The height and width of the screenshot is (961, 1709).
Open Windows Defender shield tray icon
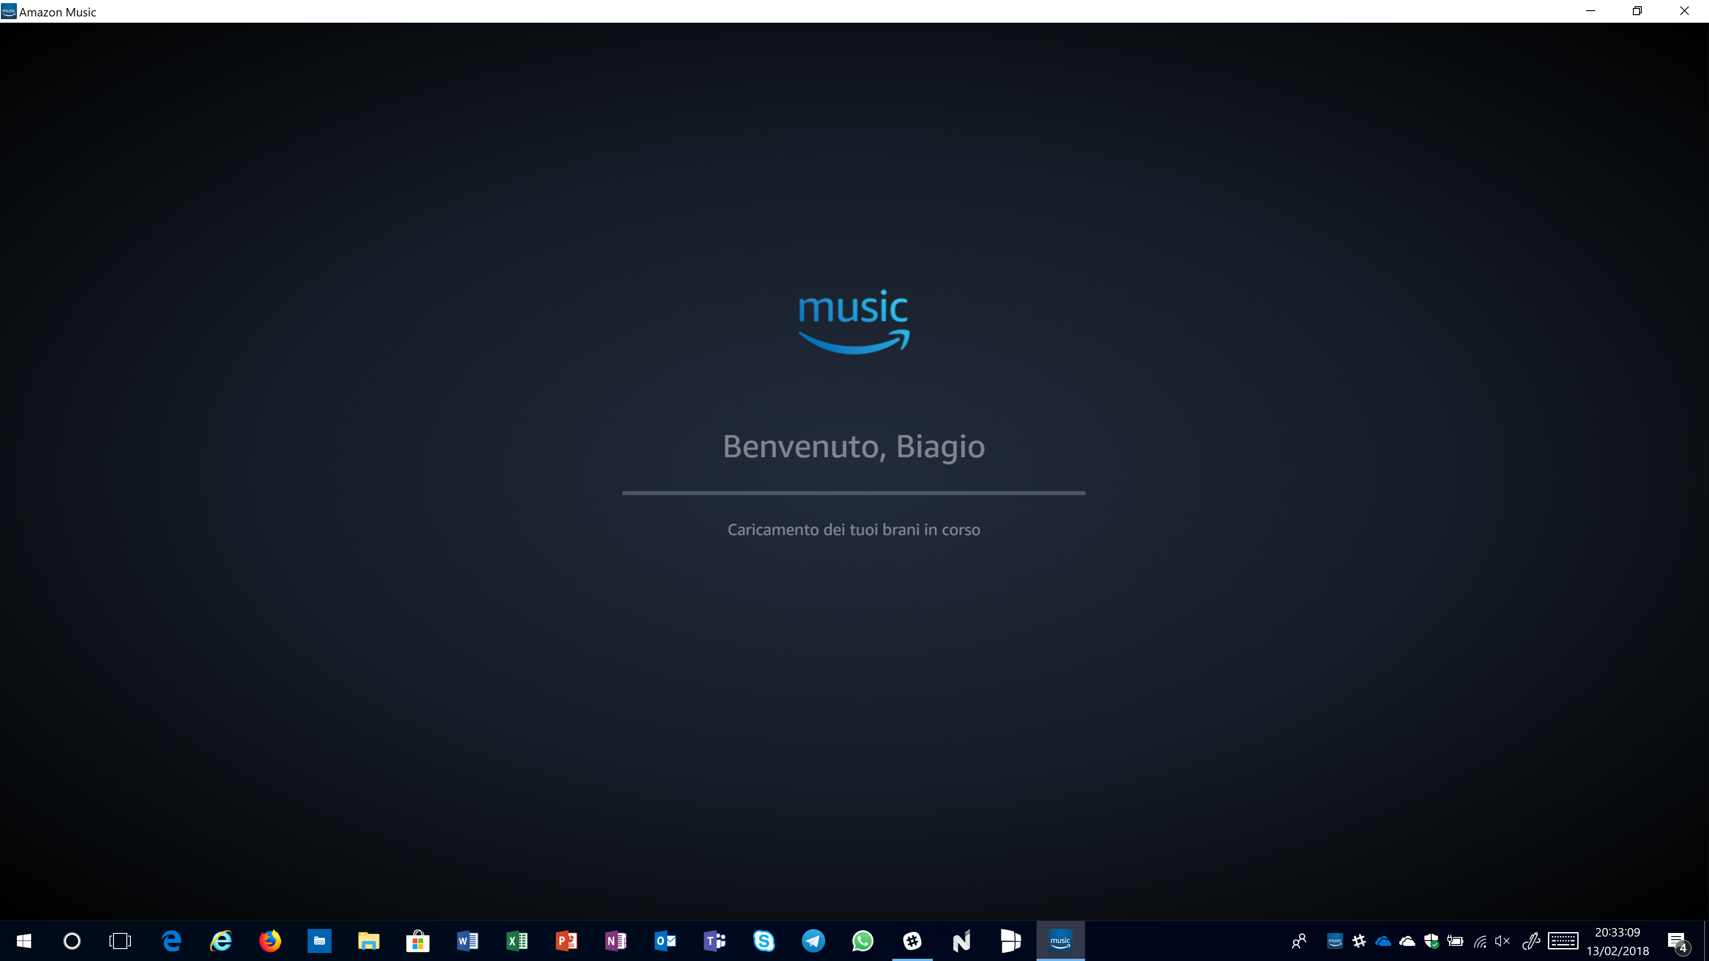tap(1431, 941)
